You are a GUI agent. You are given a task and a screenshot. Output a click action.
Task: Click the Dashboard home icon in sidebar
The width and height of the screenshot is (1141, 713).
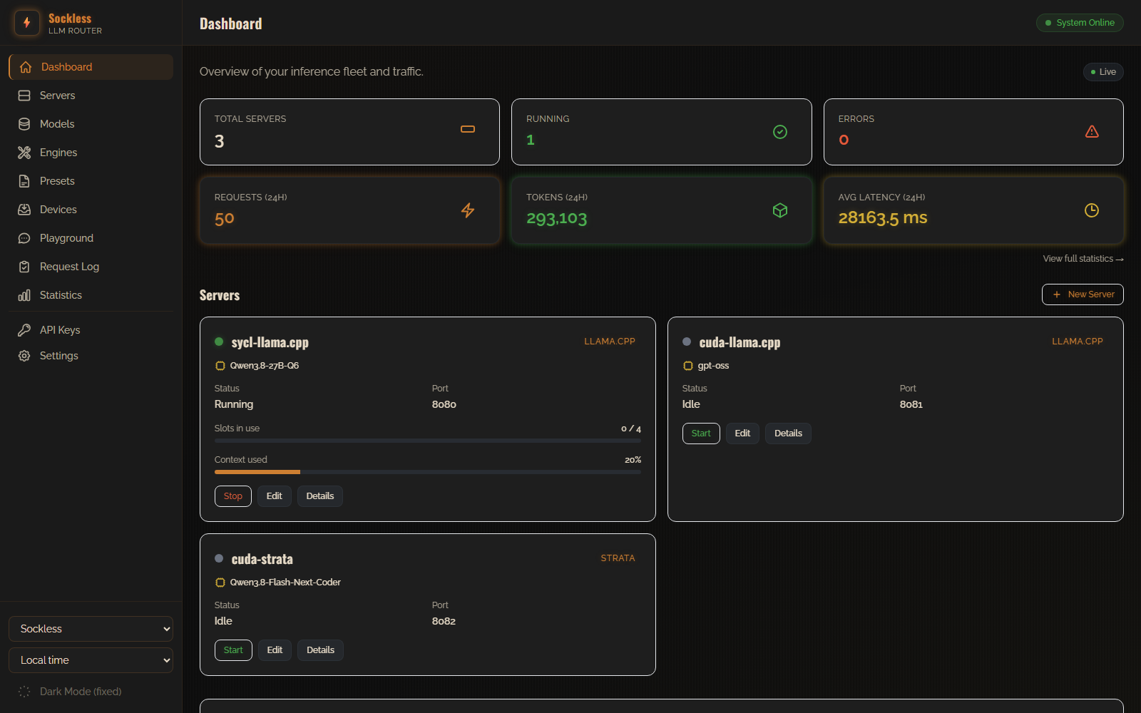click(x=26, y=67)
